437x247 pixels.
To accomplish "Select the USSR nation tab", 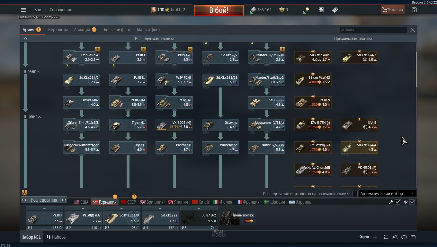I will tap(128, 202).
